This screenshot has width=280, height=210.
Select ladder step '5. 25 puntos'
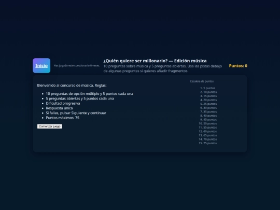(208, 104)
